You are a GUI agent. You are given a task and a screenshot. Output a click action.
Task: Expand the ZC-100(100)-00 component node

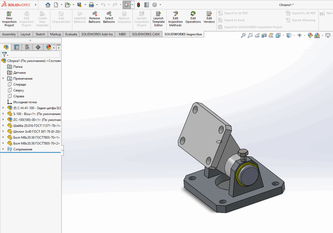point(3,120)
